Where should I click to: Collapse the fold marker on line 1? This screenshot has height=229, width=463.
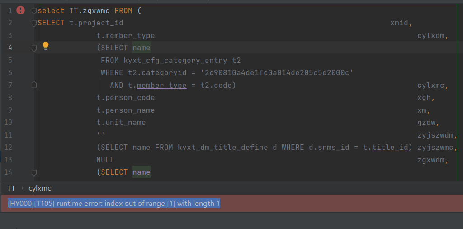click(x=34, y=10)
